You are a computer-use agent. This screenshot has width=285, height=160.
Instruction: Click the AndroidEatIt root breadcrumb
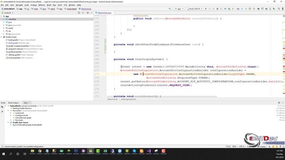[8, 9]
